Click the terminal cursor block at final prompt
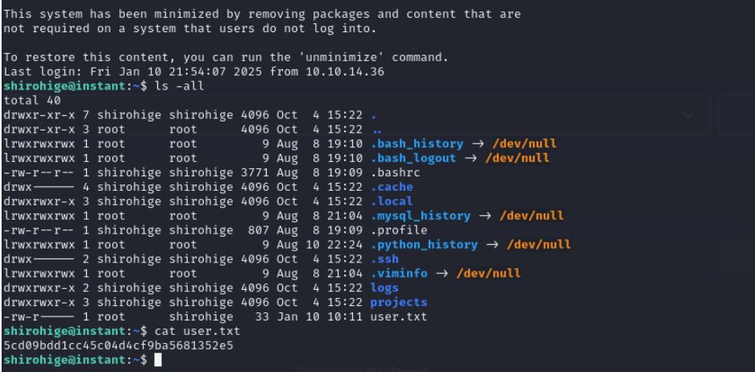 pyautogui.click(x=158, y=360)
